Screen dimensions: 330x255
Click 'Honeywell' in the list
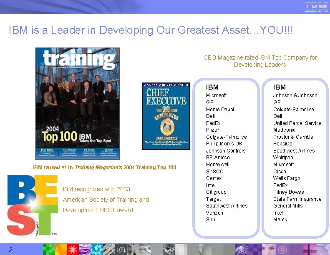[x=218, y=165]
